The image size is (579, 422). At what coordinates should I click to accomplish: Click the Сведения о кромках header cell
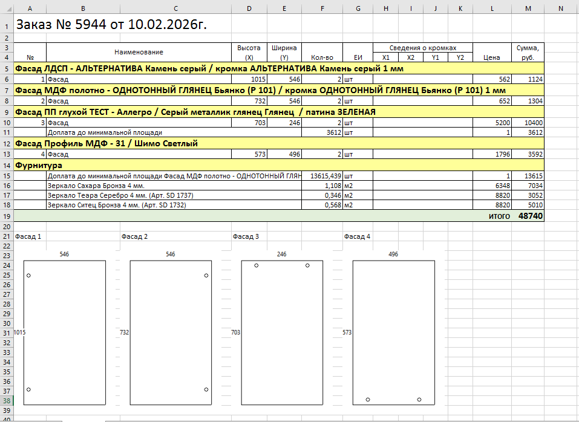[422, 48]
